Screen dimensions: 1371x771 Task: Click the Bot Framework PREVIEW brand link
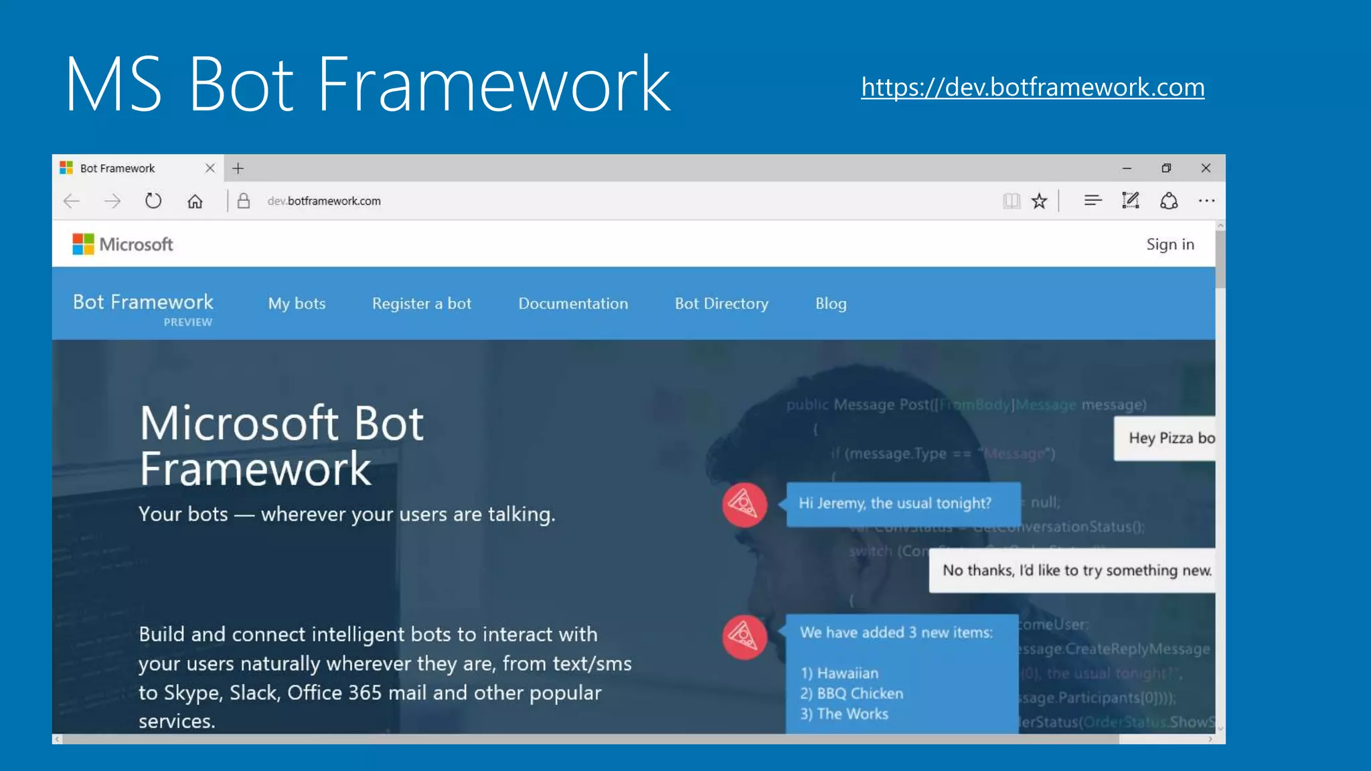(143, 309)
